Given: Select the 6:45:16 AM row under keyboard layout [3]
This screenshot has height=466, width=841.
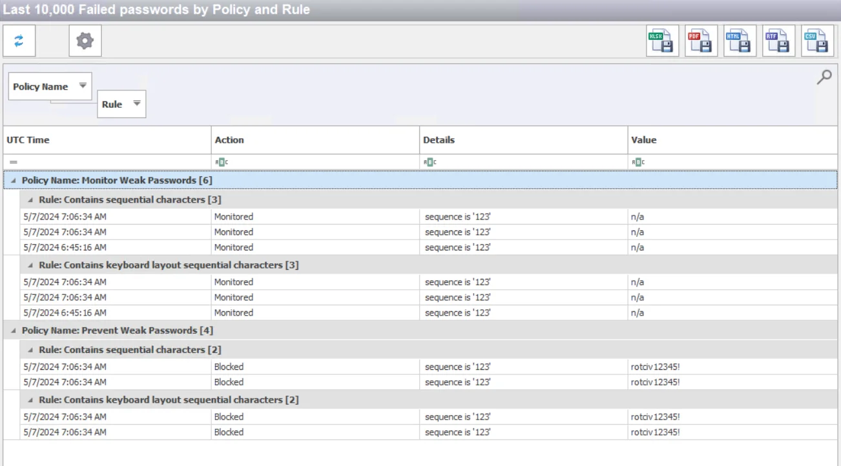Looking at the screenshot, I should pyautogui.click(x=429, y=313).
